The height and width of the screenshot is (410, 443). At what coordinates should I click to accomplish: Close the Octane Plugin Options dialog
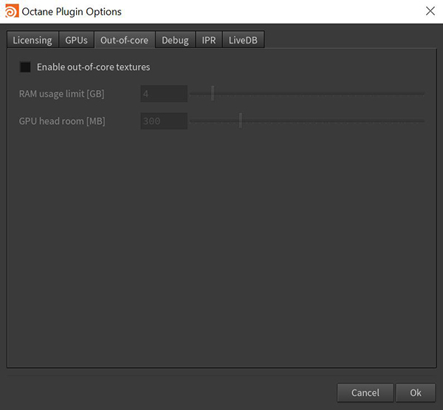click(x=430, y=11)
